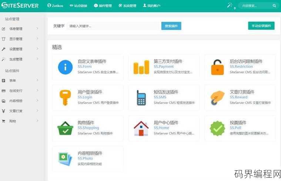Click the green basket icon of 购物插件
Image resolution: width=281 pixels, height=181 pixels.
pyautogui.click(x=65, y=128)
